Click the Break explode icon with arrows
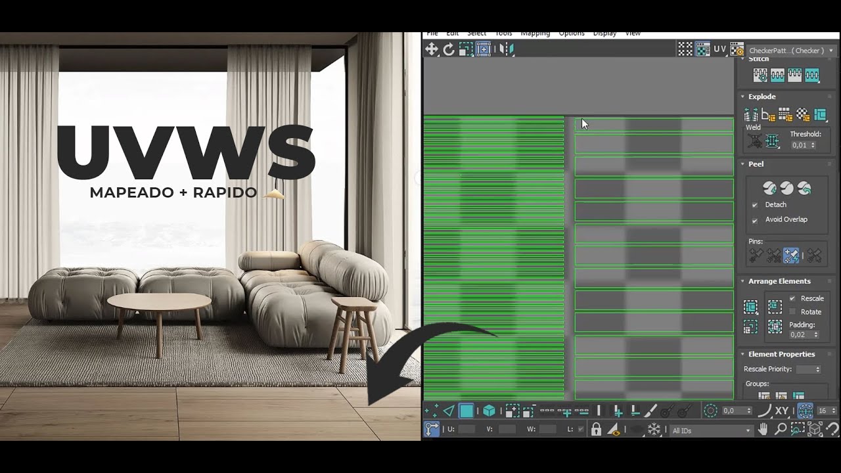841x473 pixels. [751, 115]
